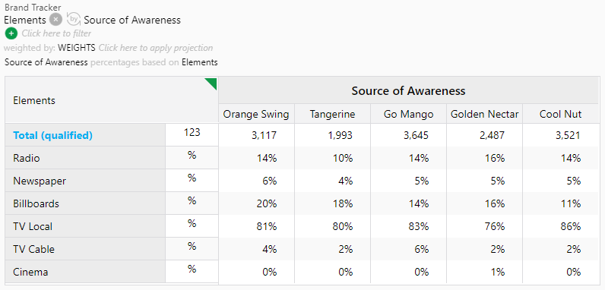The height and width of the screenshot is (290, 605).
Task: Select the Source of Awareness table header
Action: tap(408, 90)
